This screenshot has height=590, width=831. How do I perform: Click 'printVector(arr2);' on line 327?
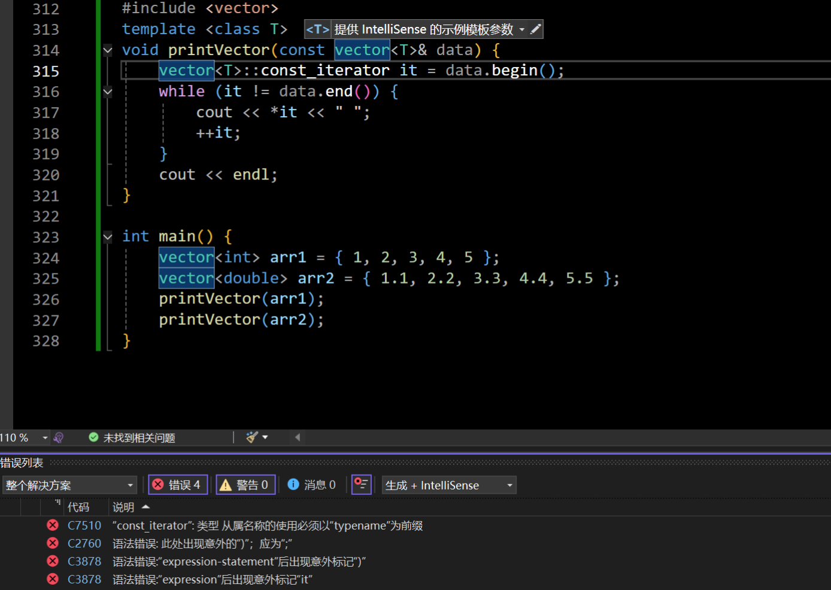[x=241, y=320]
